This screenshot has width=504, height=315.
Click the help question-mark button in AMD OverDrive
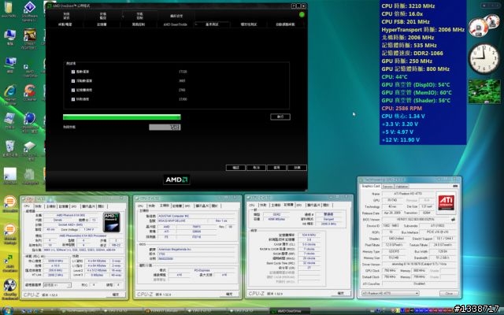tap(294, 6)
